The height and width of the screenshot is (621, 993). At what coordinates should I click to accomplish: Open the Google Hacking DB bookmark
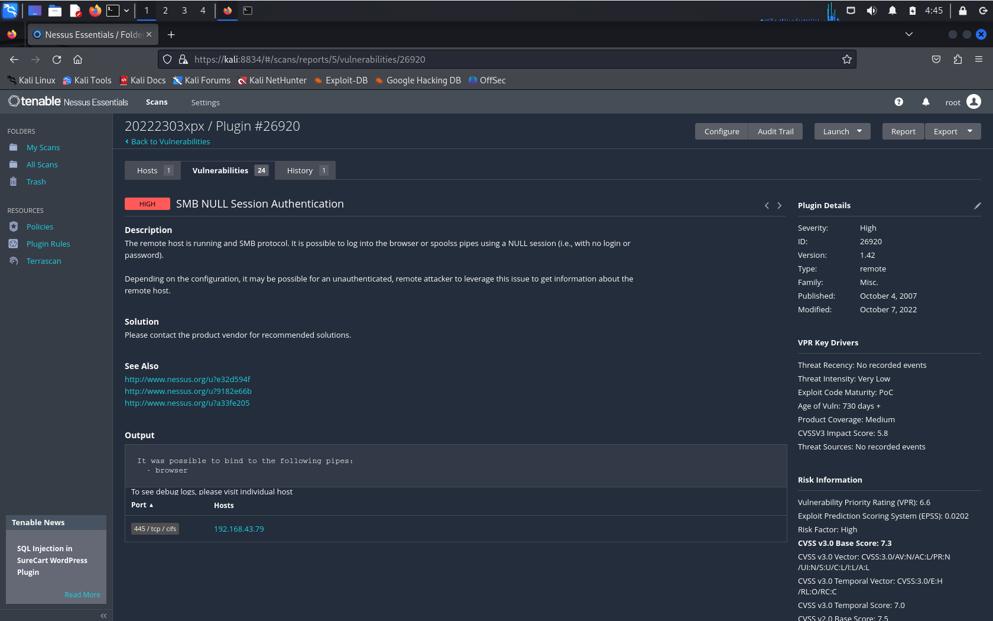click(x=418, y=80)
